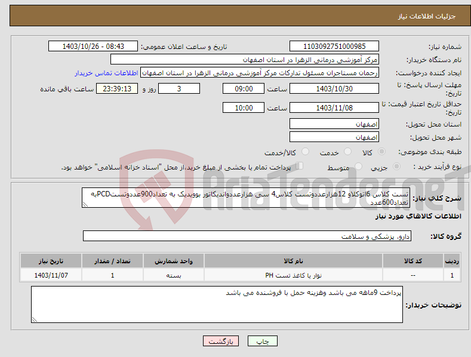Click the quantity cell showing 1
The image size is (471, 357).
click(x=112, y=275)
